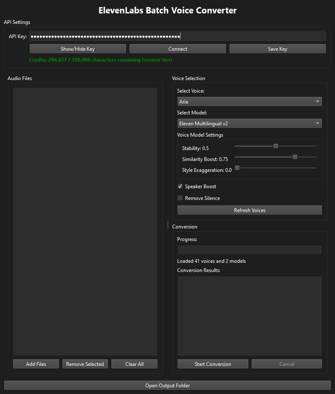The height and width of the screenshot is (394, 335).
Task: Click the 'Stability: 0.5' label
Action: pos(196,148)
